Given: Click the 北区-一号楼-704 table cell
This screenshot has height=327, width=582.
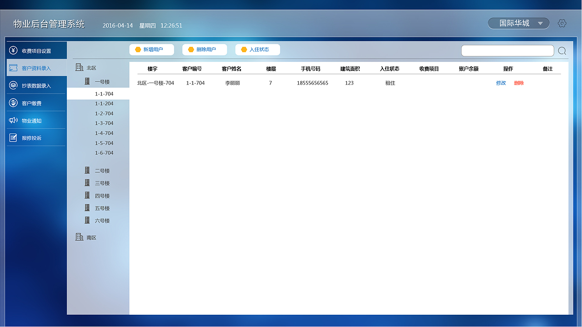Looking at the screenshot, I should pyautogui.click(x=156, y=83).
